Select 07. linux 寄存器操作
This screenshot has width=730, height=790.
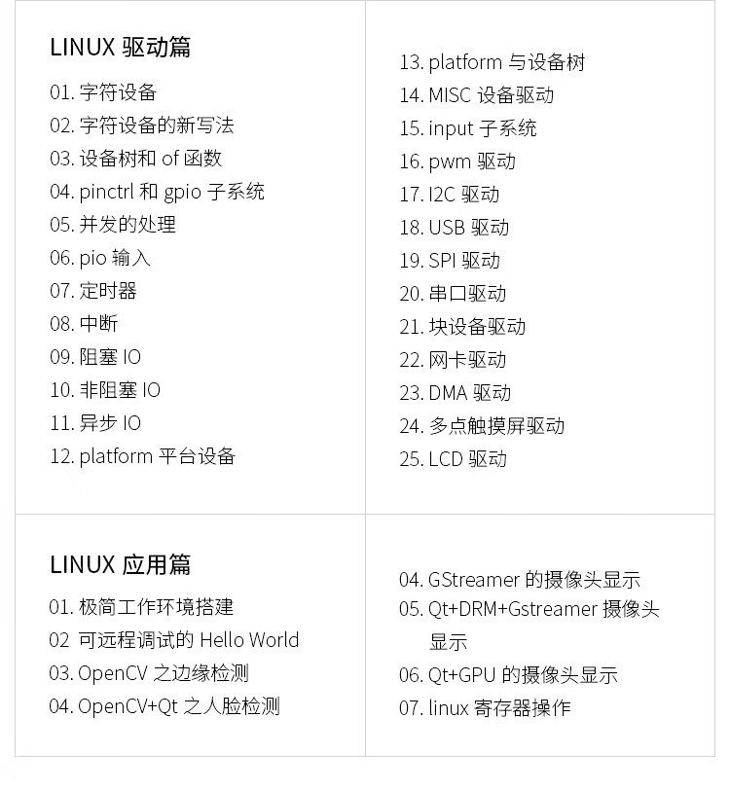pos(485,708)
